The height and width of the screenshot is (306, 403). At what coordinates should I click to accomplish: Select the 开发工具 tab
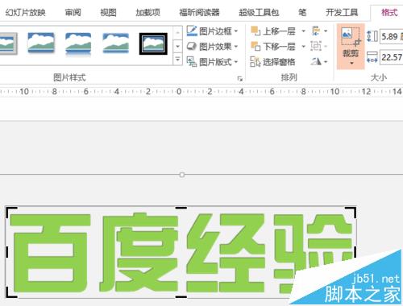pyautogui.click(x=342, y=12)
